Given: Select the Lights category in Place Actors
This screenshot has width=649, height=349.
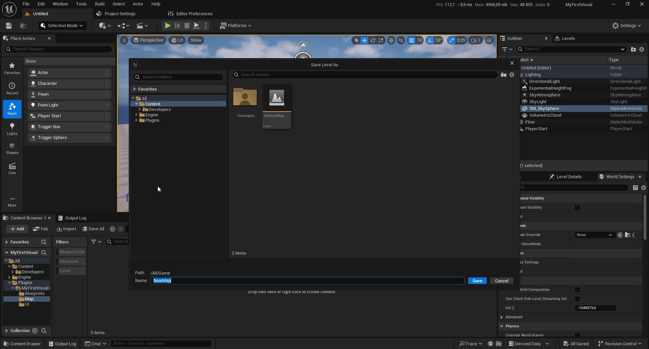Looking at the screenshot, I should (12, 129).
